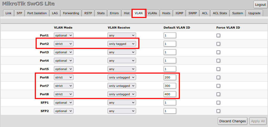The width and height of the screenshot is (268, 127).
Task: Click the SFP2 row label
Action: click(x=45, y=111)
